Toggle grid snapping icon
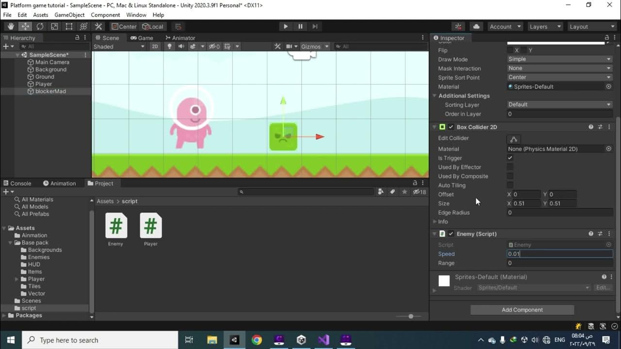Image resolution: width=621 pixels, height=349 pixels. [x=178, y=27]
